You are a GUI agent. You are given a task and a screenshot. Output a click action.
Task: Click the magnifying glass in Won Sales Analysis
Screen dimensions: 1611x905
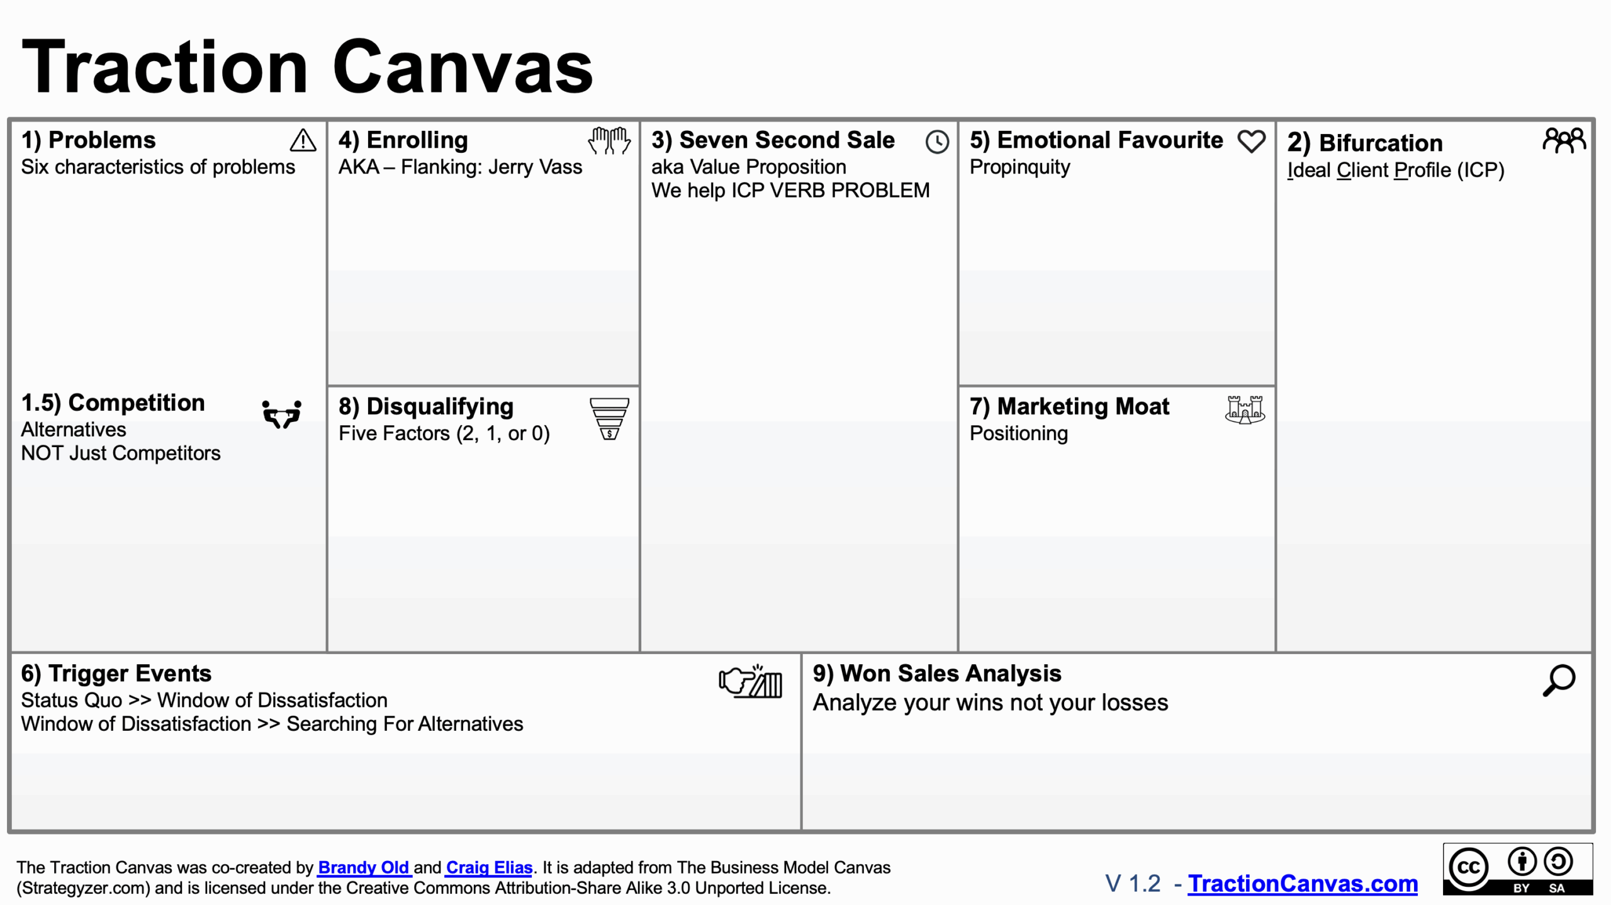[x=1559, y=680]
